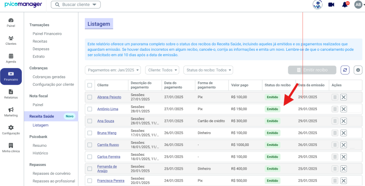
Task: Open Despesas menu item
Action: pyautogui.click(x=41, y=49)
